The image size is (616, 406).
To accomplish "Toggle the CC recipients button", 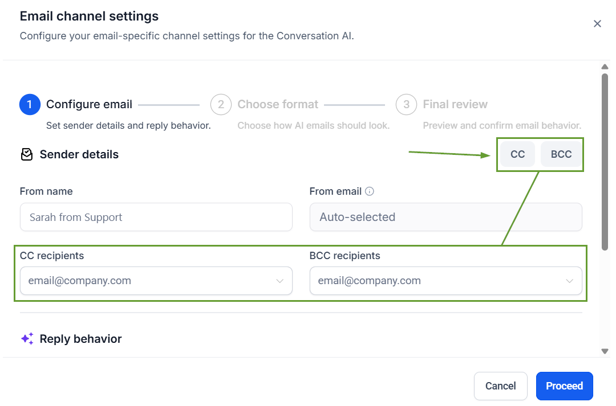I will click(517, 154).
